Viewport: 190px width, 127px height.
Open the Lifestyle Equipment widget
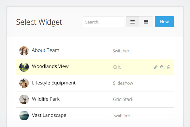(54, 83)
